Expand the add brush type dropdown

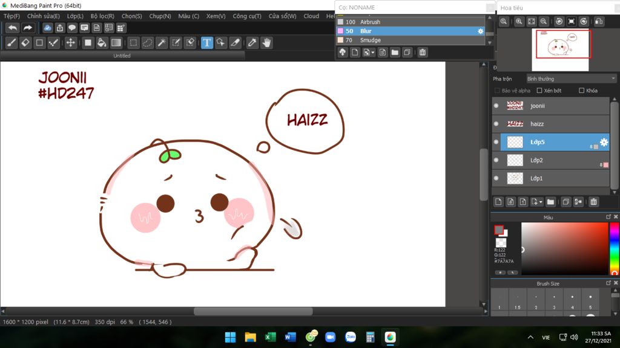pyautogui.click(x=369, y=52)
